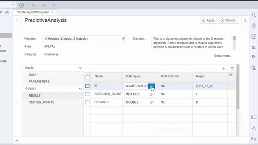Toggle the select-all header checkbox
Image resolution: width=258 pixels, height=145 pixels.
coord(87,77)
